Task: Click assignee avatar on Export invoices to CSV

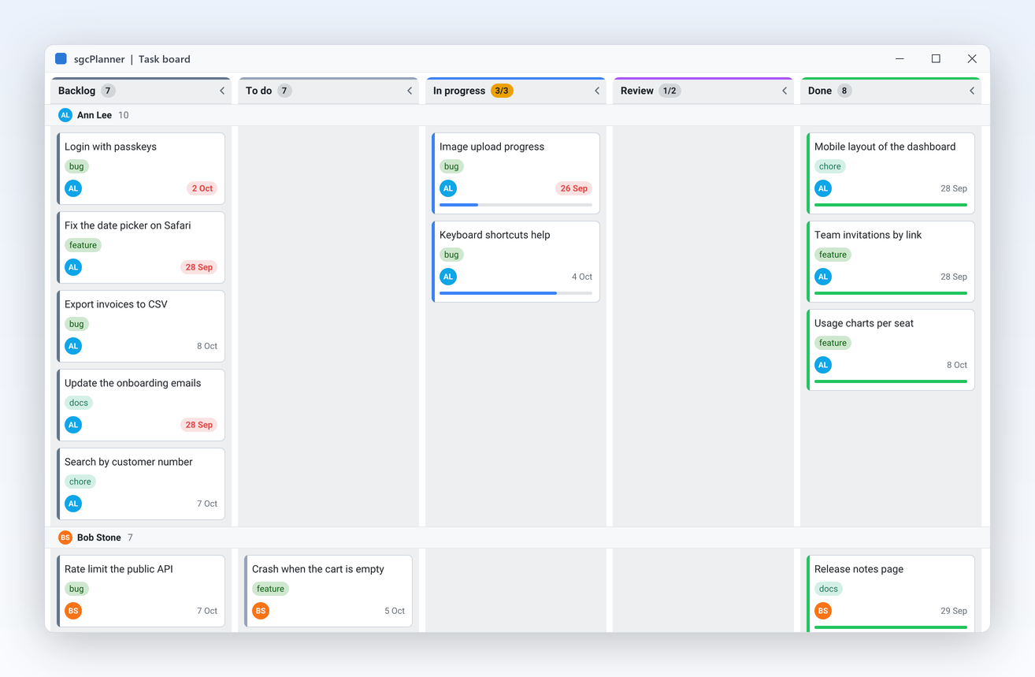Action: 73,346
